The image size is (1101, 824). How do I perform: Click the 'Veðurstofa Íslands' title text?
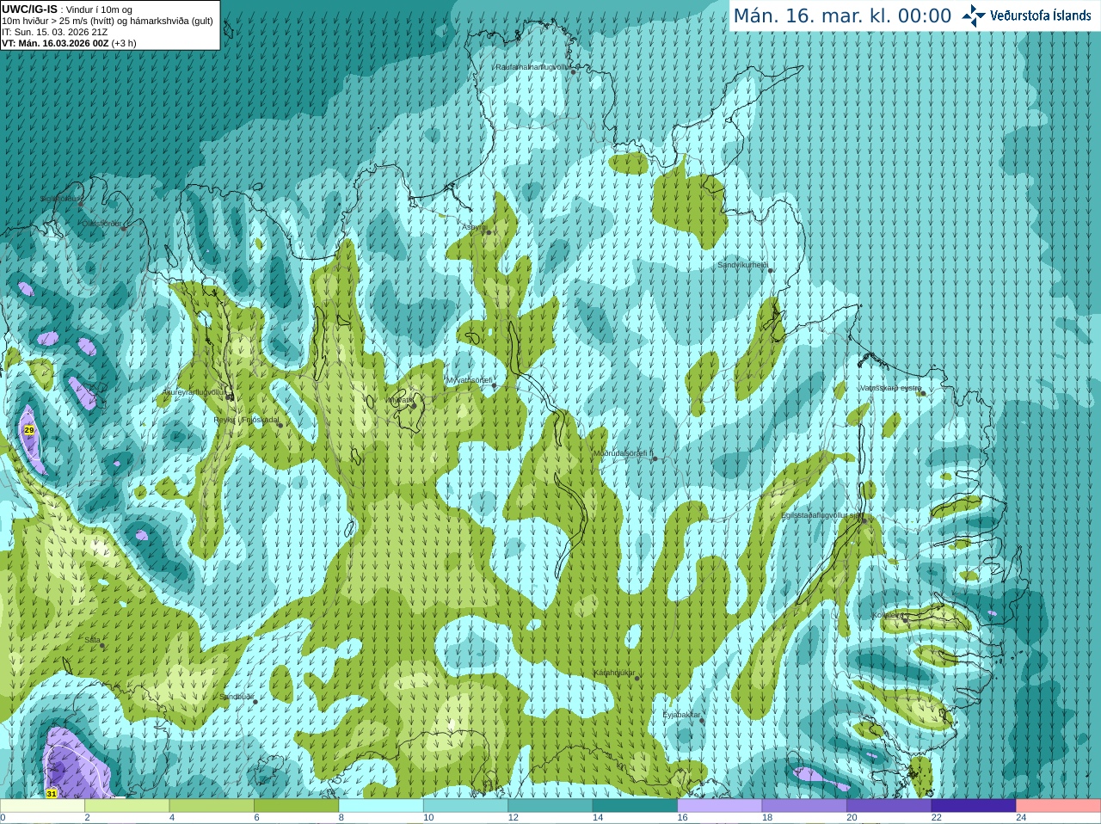click(x=1040, y=15)
